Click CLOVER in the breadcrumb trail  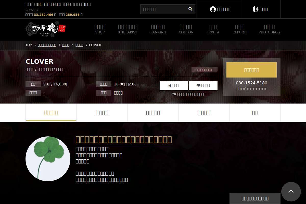point(95,45)
